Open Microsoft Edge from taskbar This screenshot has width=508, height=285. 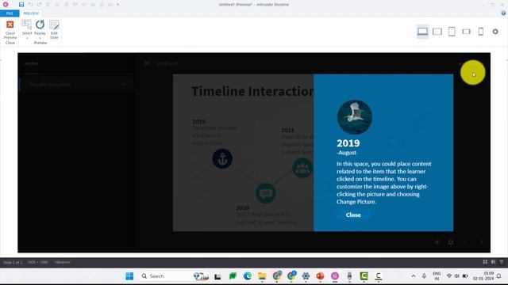248,276
